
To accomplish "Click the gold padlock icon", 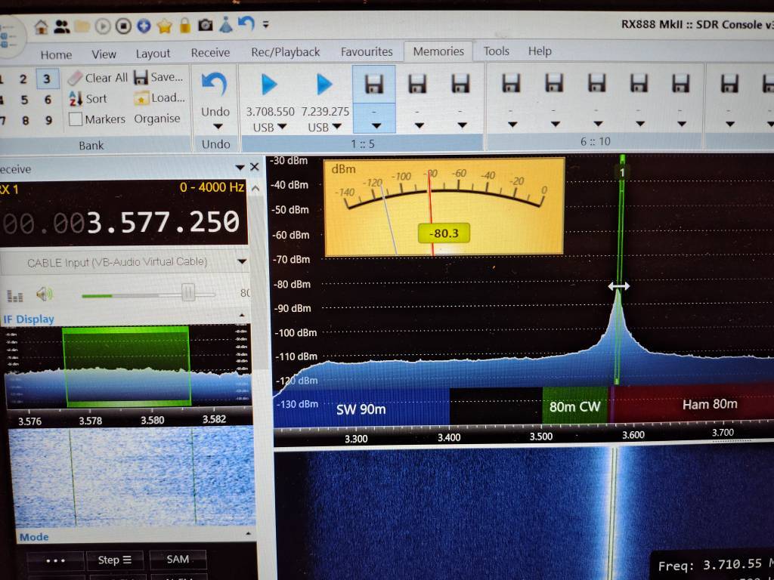I will [x=184, y=26].
